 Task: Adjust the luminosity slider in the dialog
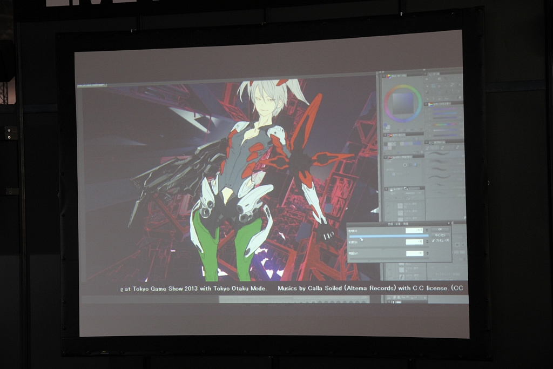390,259
